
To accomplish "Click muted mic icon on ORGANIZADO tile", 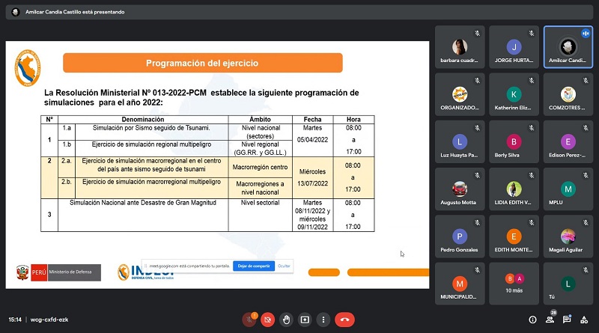I will click(x=478, y=81).
